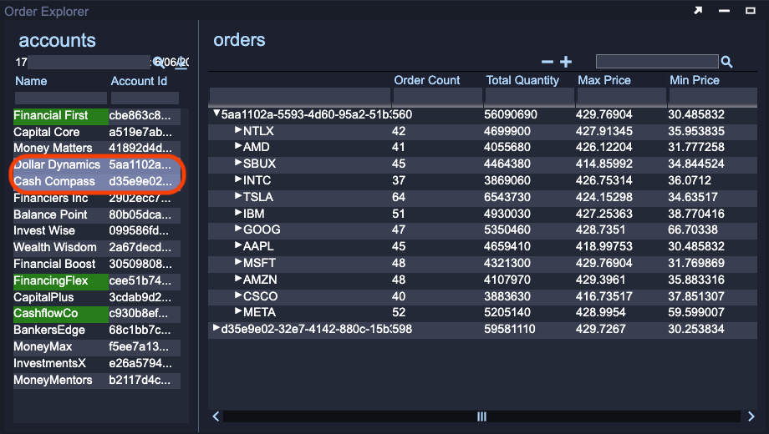Expand the META row
Viewport: 769px width, 434px height.
pos(238,312)
